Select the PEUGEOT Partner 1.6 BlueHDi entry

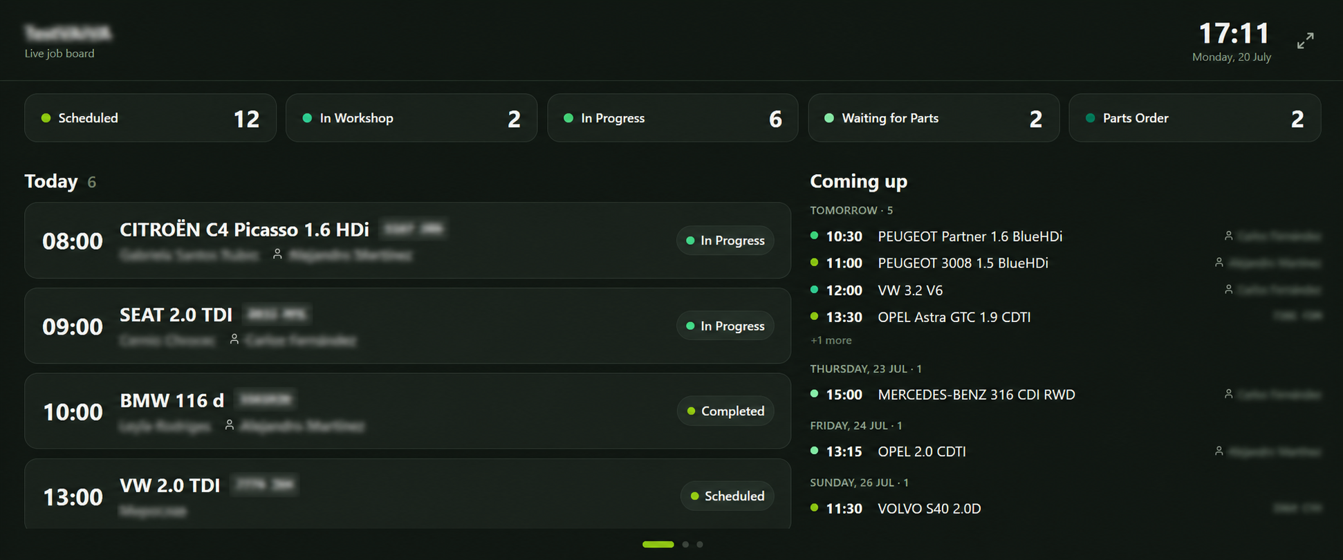point(1066,236)
